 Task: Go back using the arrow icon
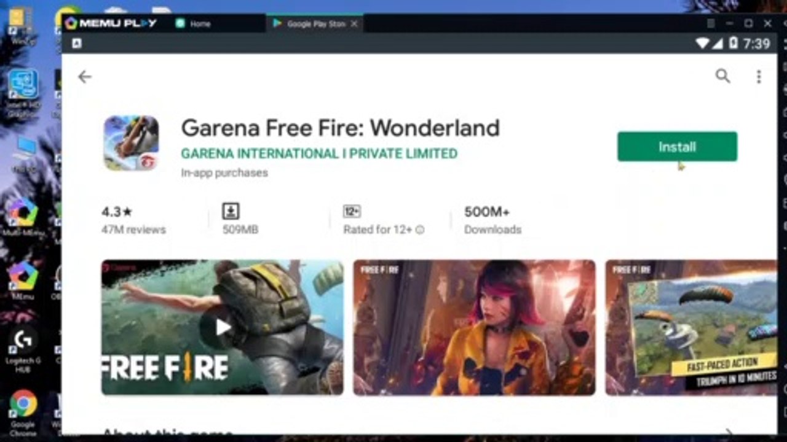pos(85,77)
